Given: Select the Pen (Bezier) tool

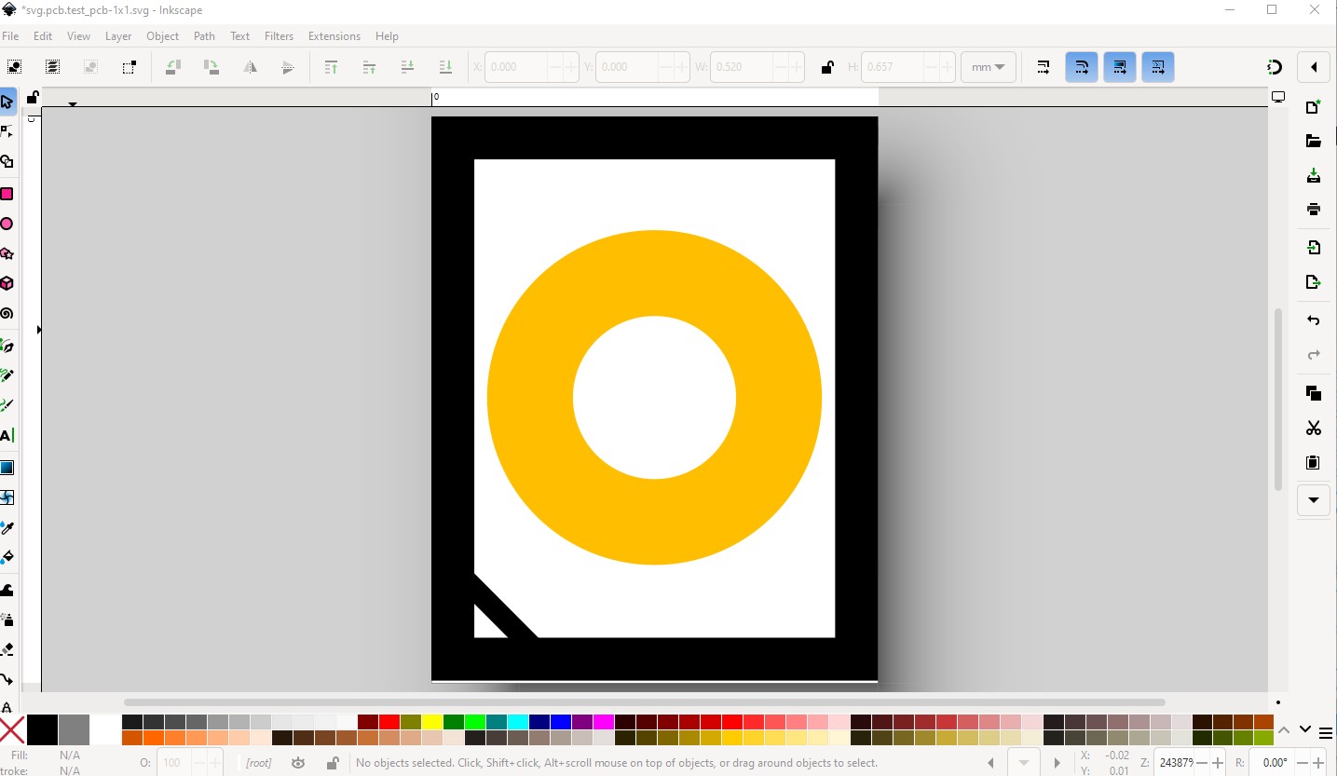Looking at the screenshot, I should coord(7,346).
